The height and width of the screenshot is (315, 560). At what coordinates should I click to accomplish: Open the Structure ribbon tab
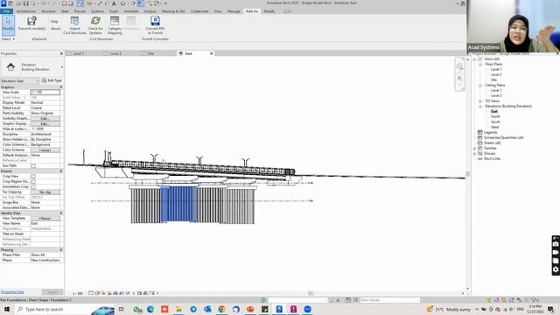(48, 11)
